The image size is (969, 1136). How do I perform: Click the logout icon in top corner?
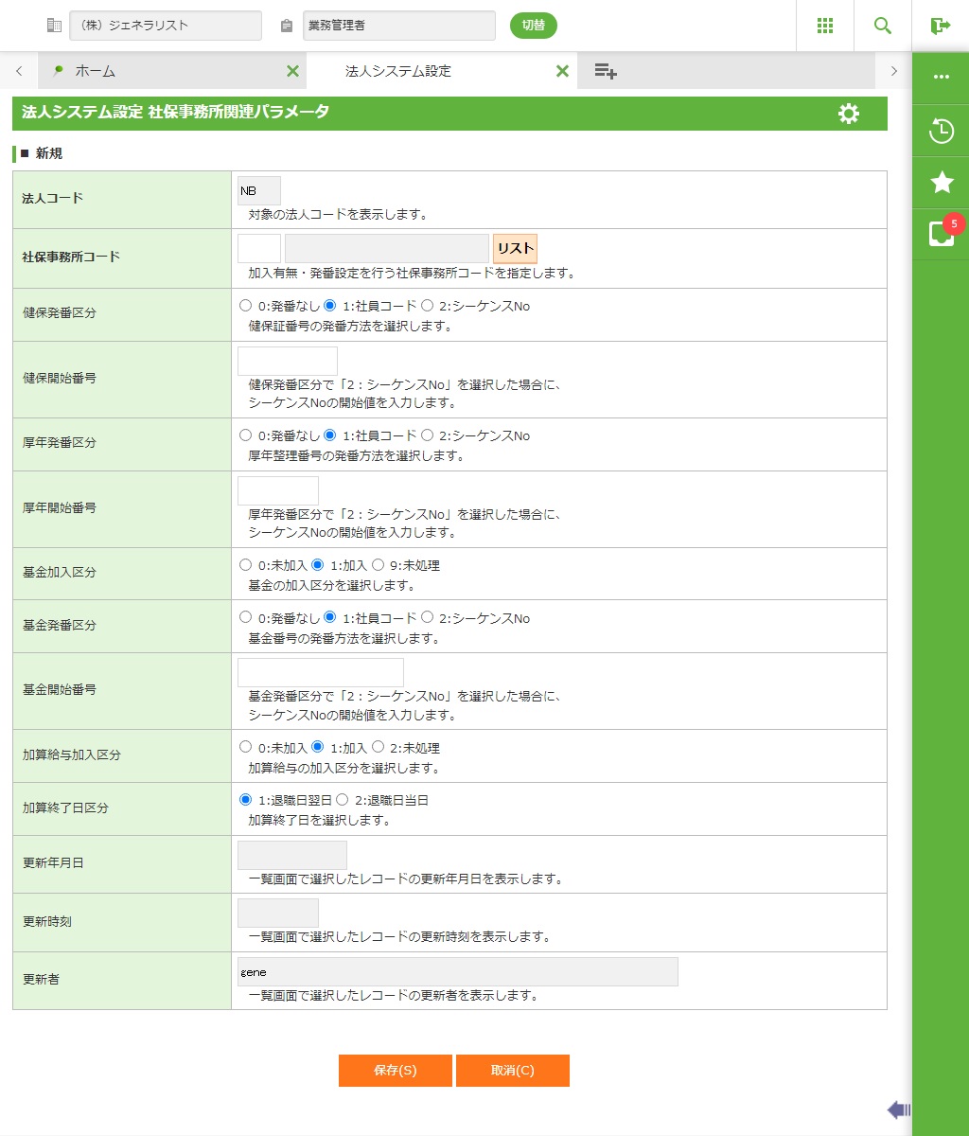tap(941, 26)
